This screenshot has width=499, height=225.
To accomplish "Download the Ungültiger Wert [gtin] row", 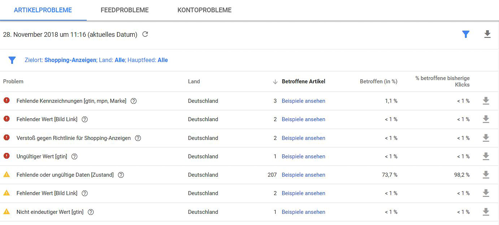I will click(x=486, y=156).
